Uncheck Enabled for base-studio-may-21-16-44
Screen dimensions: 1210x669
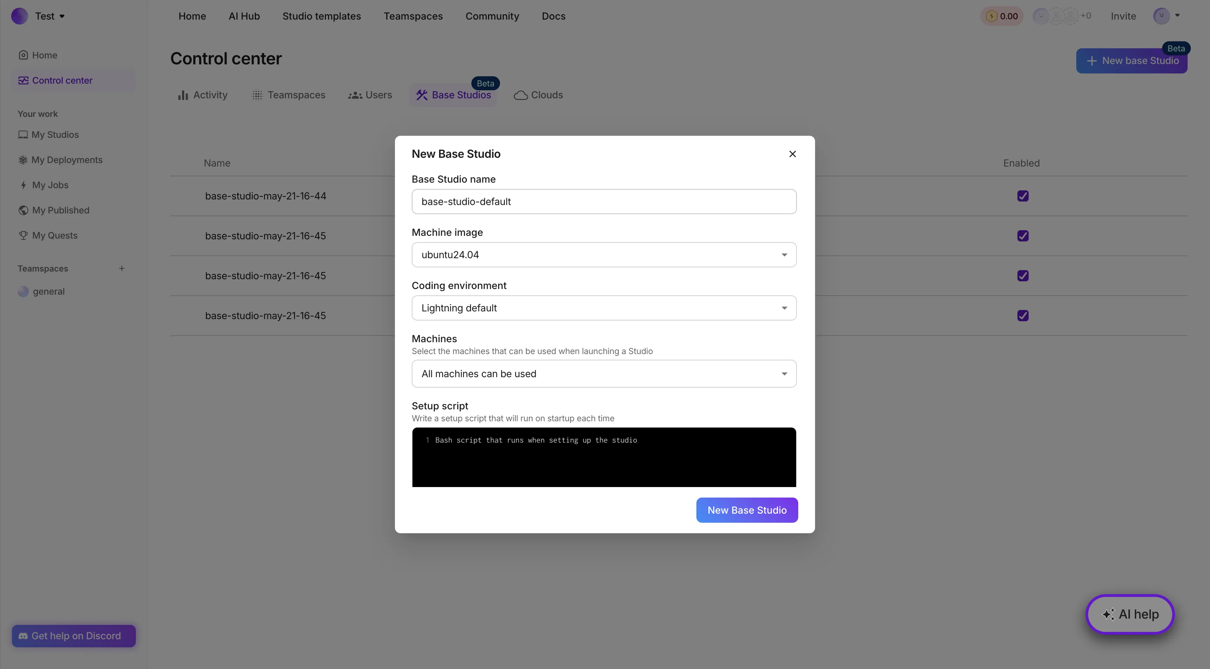tap(1023, 196)
